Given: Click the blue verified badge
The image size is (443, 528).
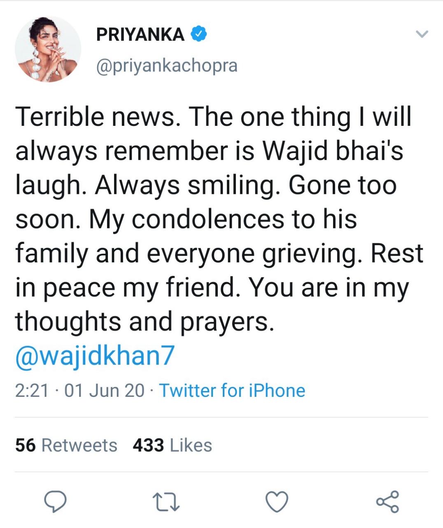Looking at the screenshot, I should pos(198,34).
